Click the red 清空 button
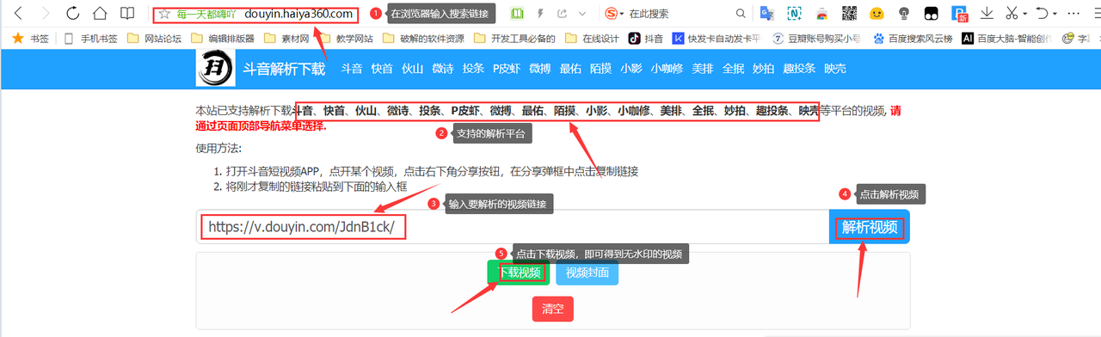The image size is (1101, 337). [x=553, y=309]
